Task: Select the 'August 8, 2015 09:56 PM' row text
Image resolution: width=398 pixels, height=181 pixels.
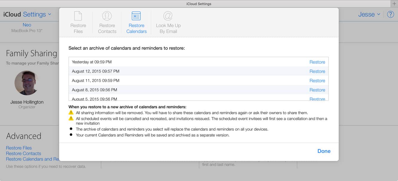Action: [x=94, y=90]
